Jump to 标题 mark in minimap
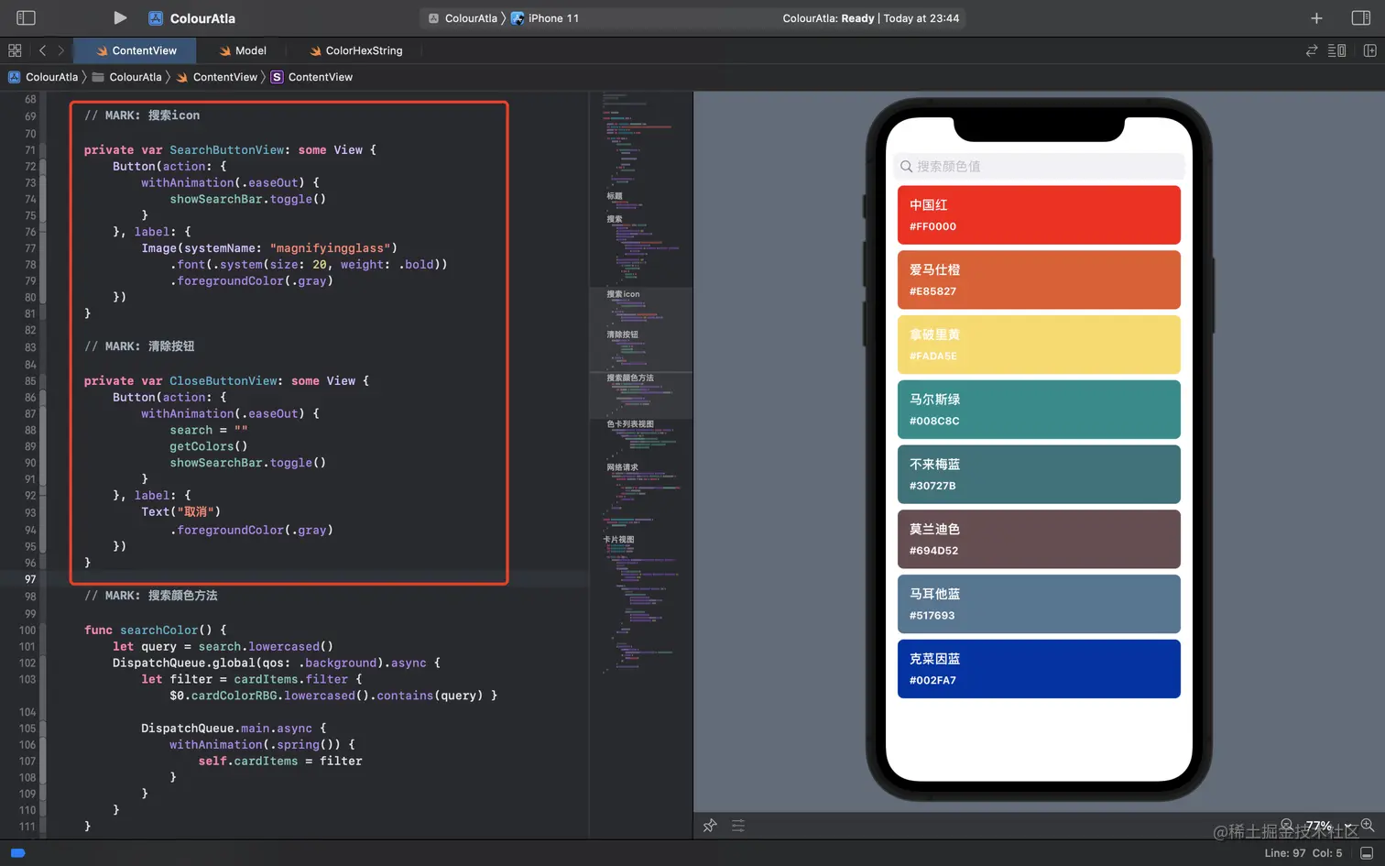Viewport: 1385px width, 866px height. click(615, 196)
